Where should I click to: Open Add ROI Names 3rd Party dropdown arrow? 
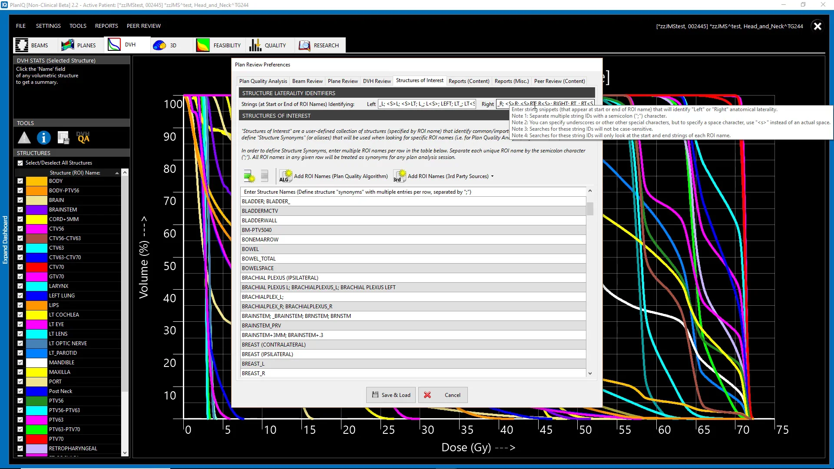point(492,176)
